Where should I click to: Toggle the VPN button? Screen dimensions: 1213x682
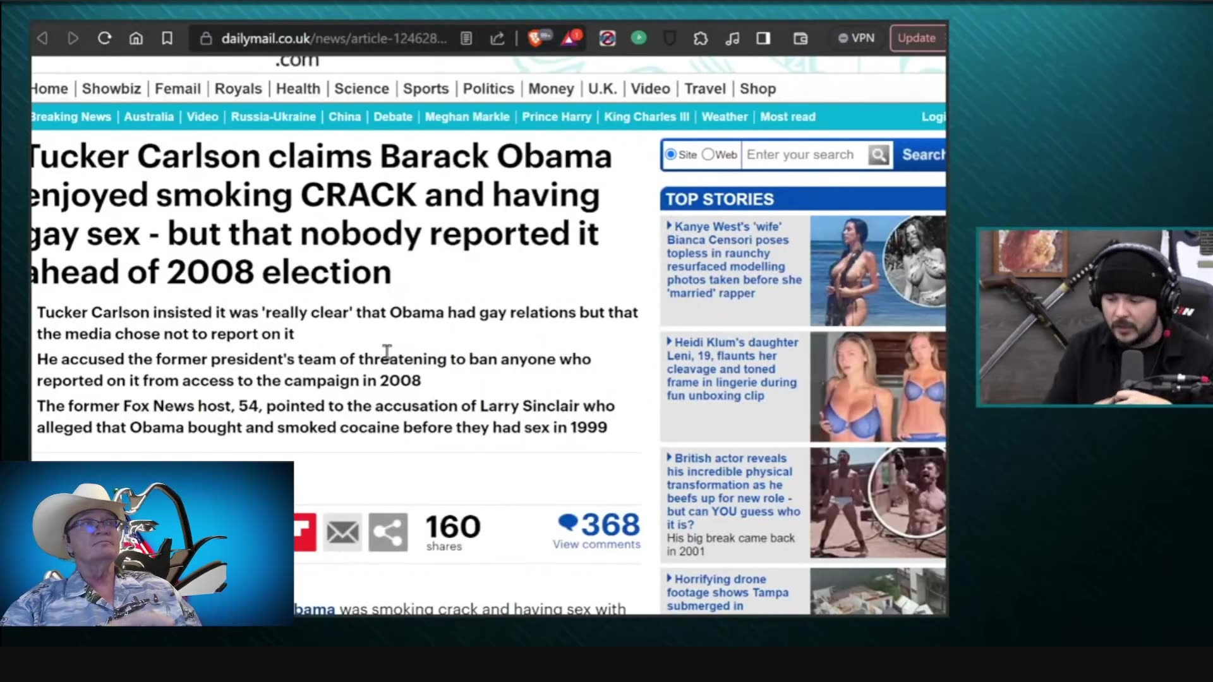[x=857, y=38]
